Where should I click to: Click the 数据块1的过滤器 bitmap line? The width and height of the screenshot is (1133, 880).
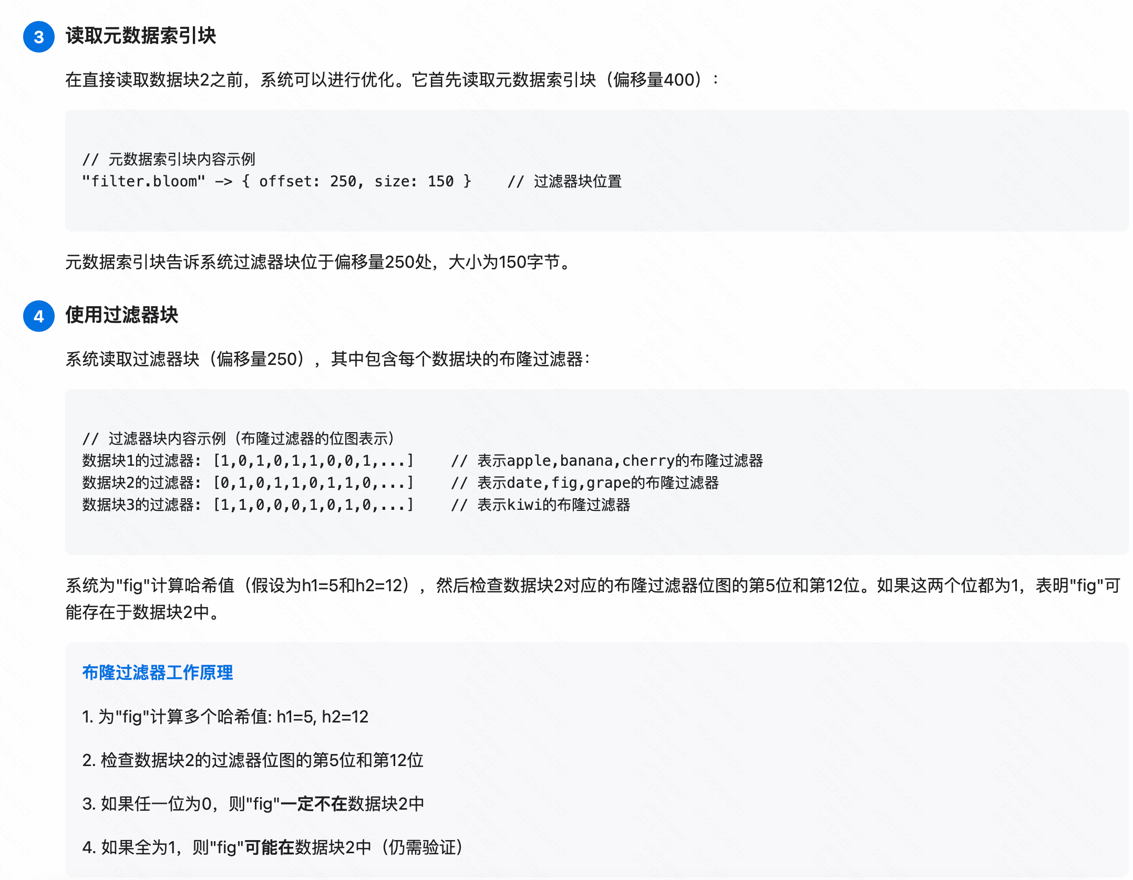click(x=248, y=461)
